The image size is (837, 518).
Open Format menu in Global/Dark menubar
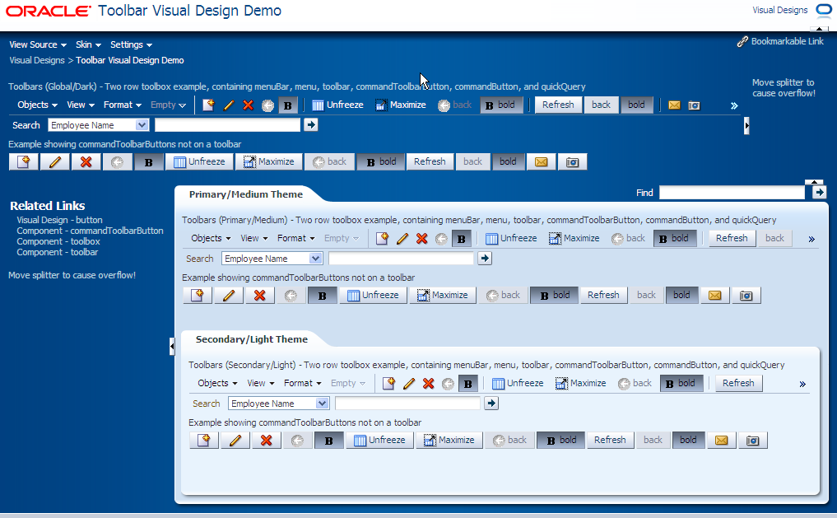pyautogui.click(x=123, y=105)
